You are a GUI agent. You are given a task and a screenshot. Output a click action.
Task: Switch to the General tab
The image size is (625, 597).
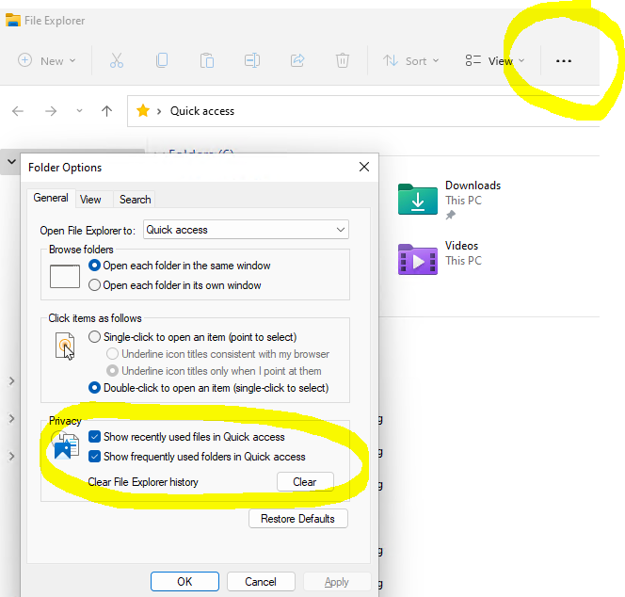pos(51,198)
